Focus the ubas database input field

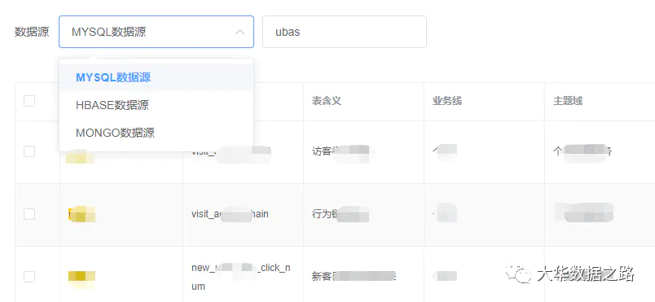click(x=345, y=32)
